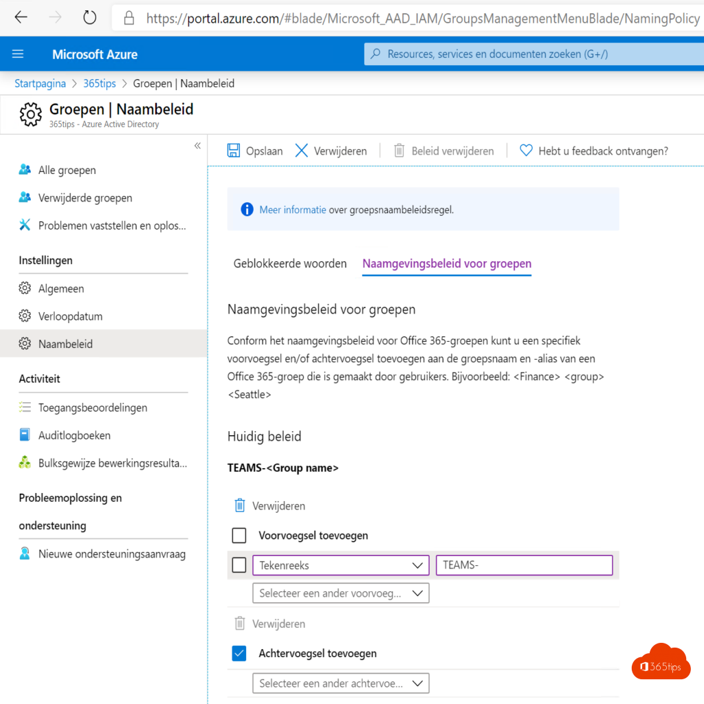Go to the 365tips breadcrumb link

coord(99,83)
